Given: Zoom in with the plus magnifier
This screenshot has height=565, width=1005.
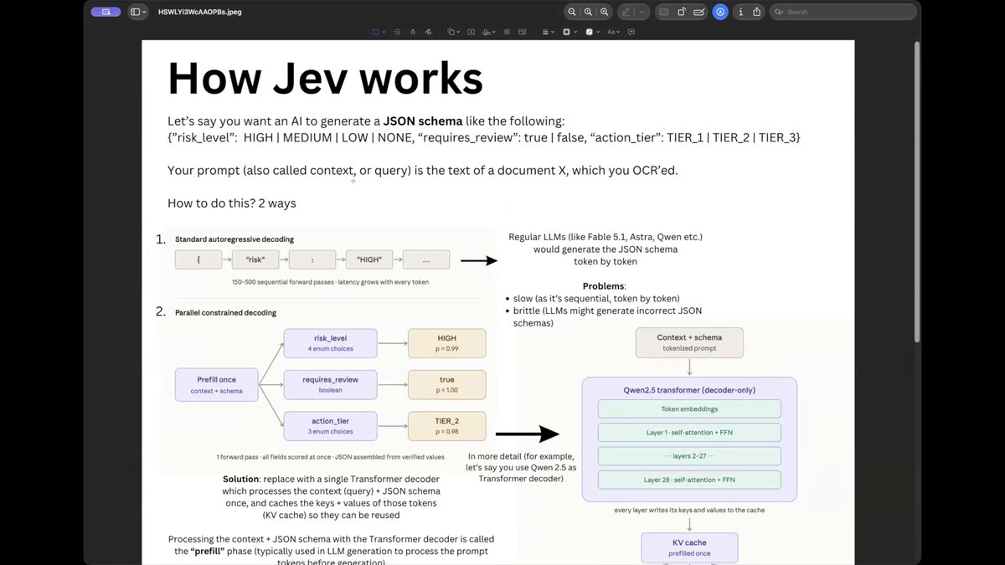Looking at the screenshot, I should coord(604,12).
